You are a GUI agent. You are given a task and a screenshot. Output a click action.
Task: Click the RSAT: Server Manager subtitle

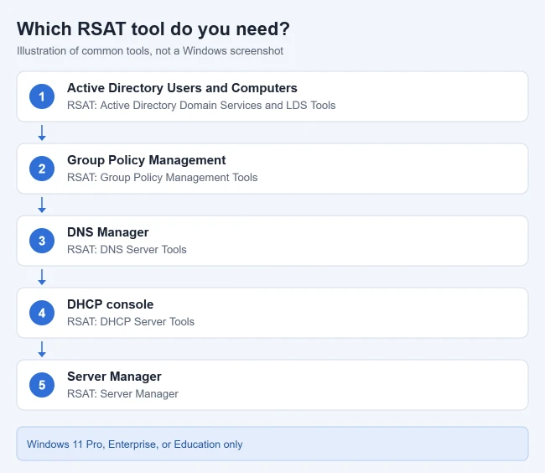pos(122,394)
